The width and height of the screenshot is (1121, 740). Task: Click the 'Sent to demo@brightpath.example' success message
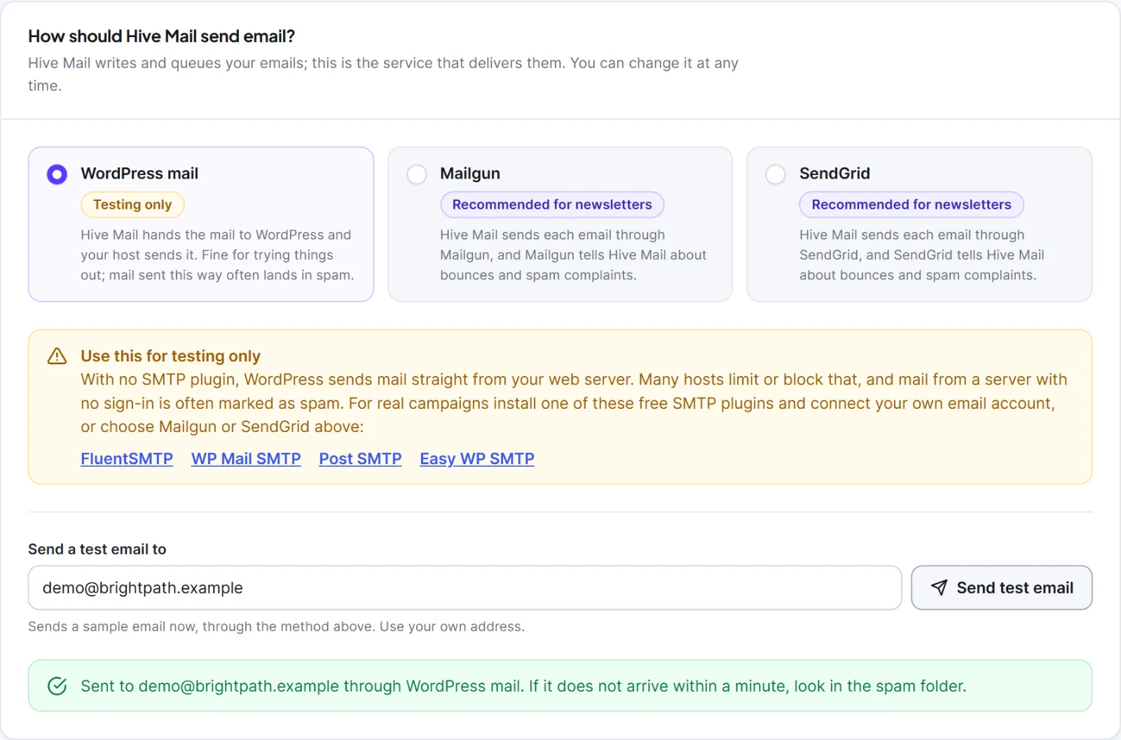click(x=523, y=686)
